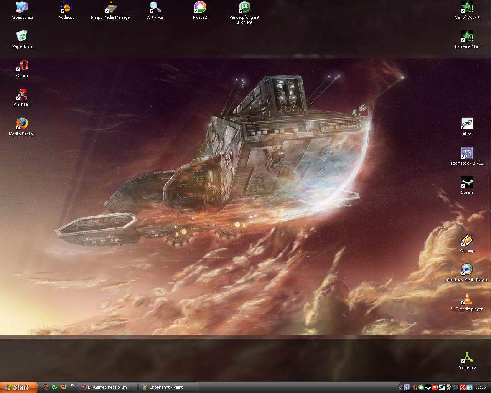Open the Arbeitsplatz desktop icon
Viewport: 491px width, 393px height.
(22, 10)
